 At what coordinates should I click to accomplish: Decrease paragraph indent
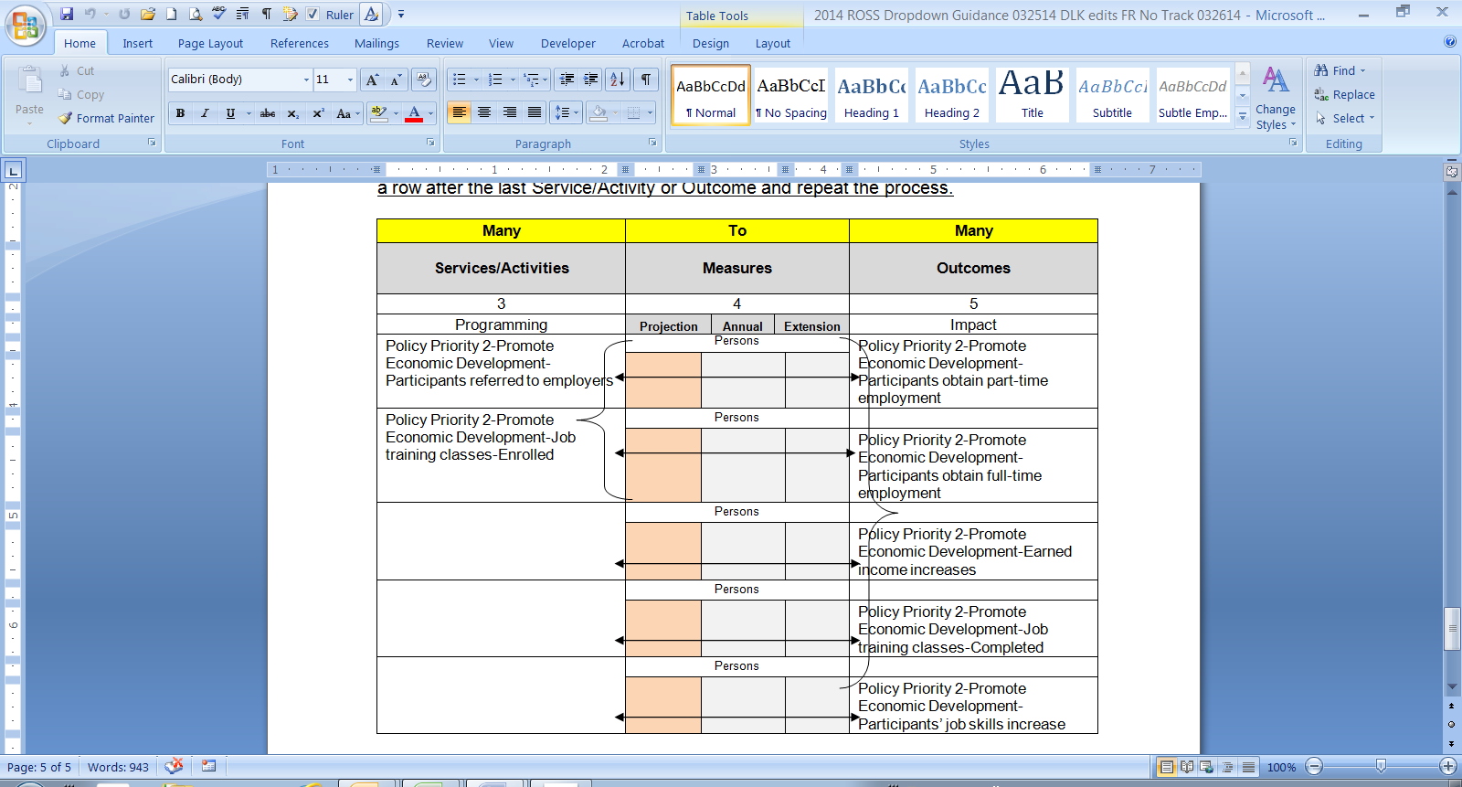(567, 80)
